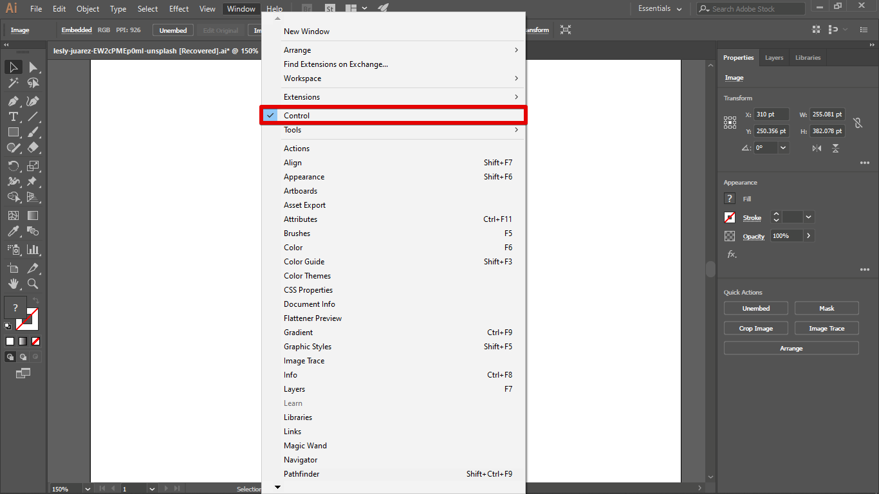Choose Pathfinder from the Window menu

coord(302,474)
